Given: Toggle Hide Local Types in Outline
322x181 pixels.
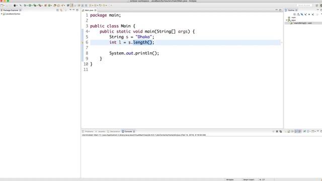Looking at the screenshot, I should 313,15.
